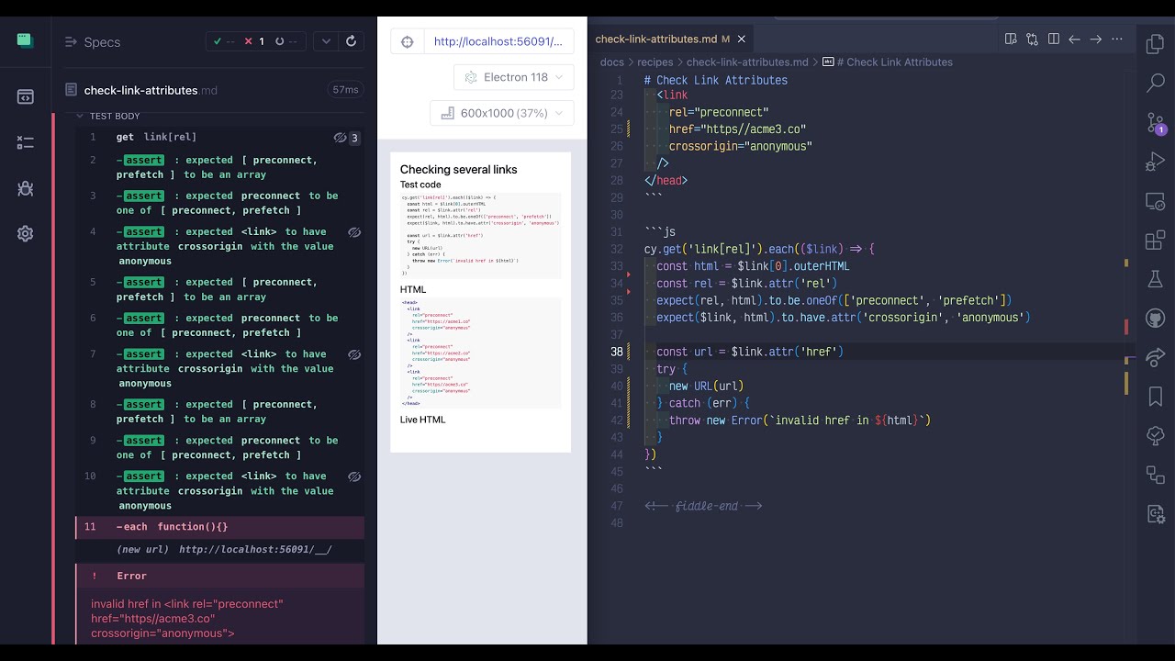The width and height of the screenshot is (1175, 661).
Task: Open the Electron 118 browser dropdown
Action: [x=513, y=77]
